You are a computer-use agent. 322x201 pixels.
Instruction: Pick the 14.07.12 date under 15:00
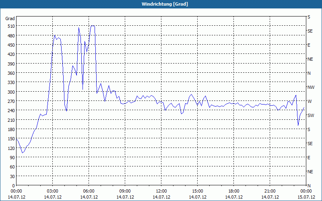click(x=198, y=197)
